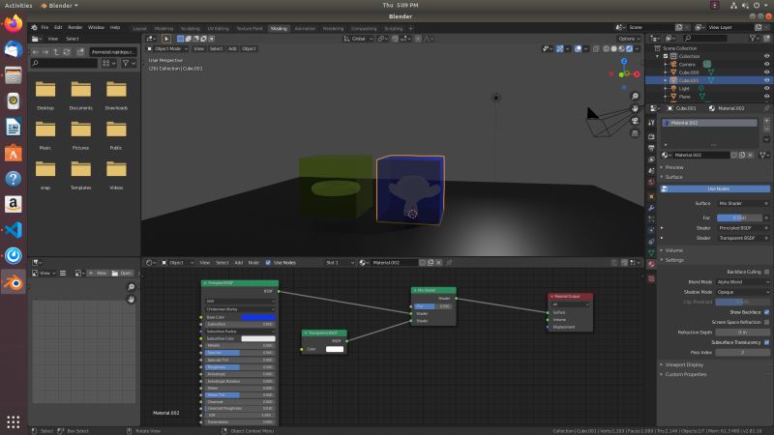Select solid viewport shading mode
Screen dimensions: 774x435
click(613, 49)
